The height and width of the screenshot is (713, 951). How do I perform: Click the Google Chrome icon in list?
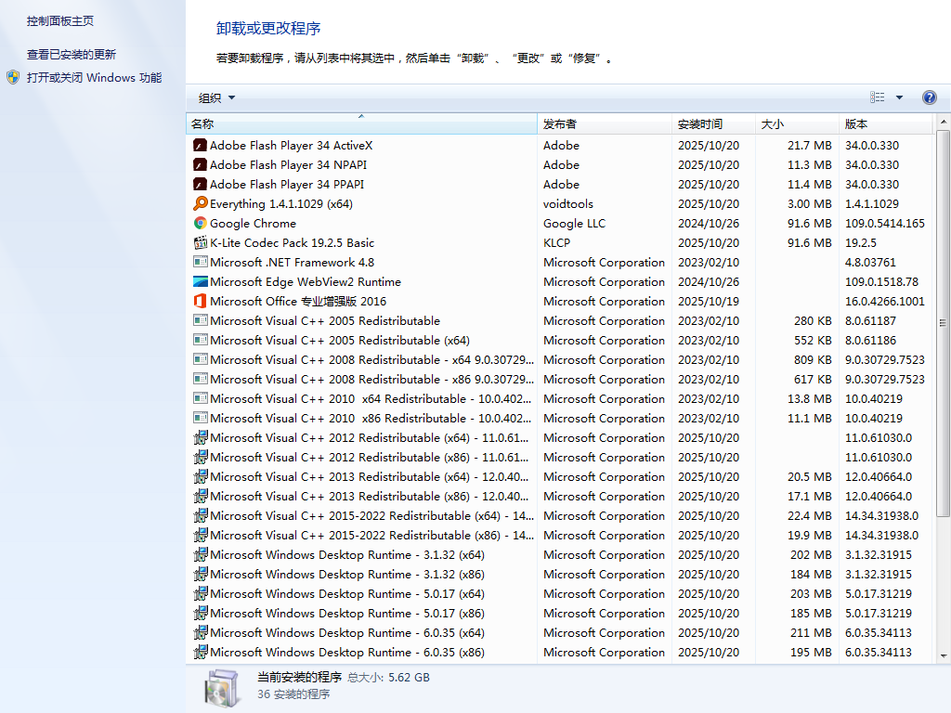200,223
